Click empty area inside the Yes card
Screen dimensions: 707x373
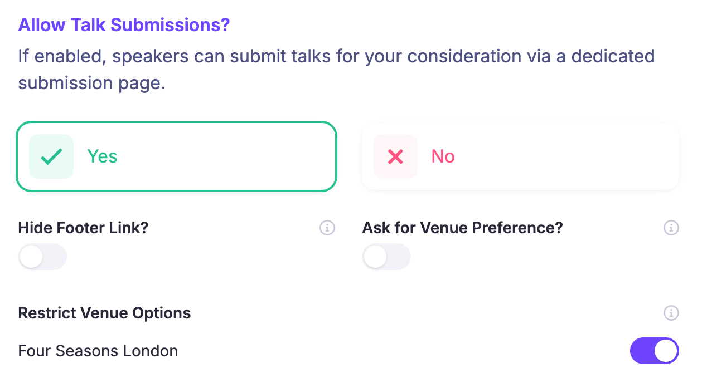234,156
